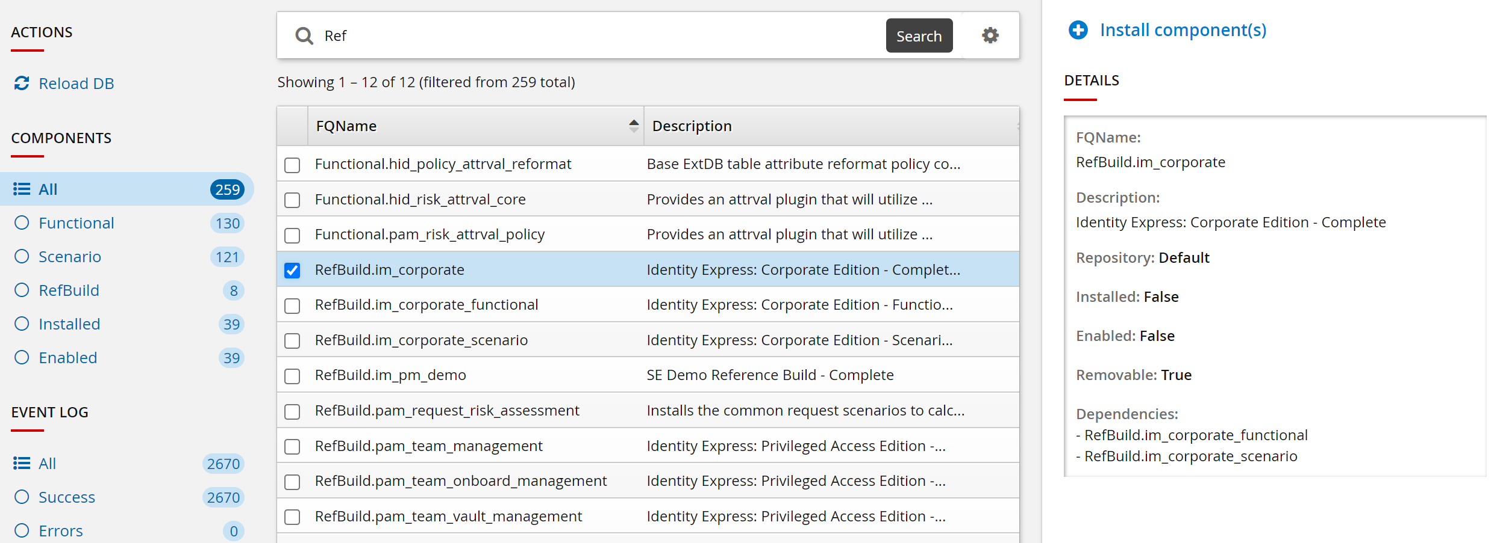This screenshot has width=1500, height=543.
Task: Check the RefBuild.im_pm_demo checkbox
Action: click(x=292, y=376)
